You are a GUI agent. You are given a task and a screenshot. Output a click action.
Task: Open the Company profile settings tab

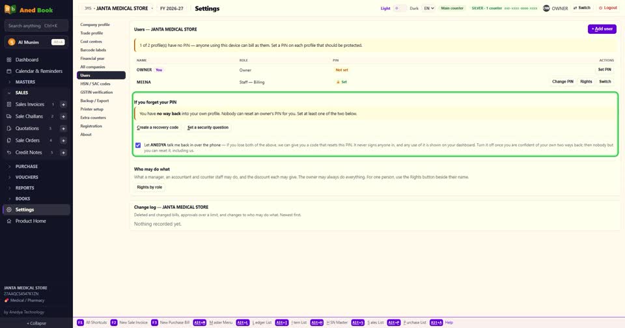[x=95, y=25]
